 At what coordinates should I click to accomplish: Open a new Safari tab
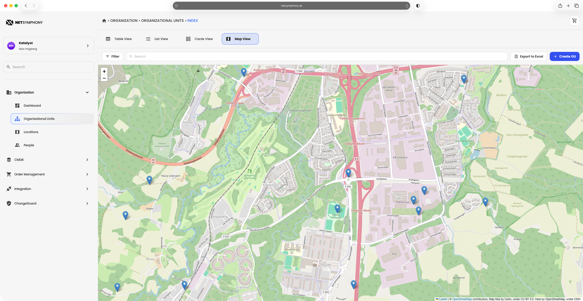(568, 6)
